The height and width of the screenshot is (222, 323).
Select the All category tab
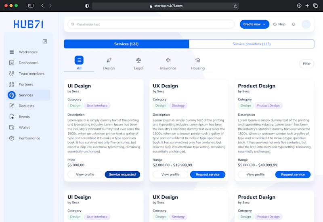click(x=79, y=63)
